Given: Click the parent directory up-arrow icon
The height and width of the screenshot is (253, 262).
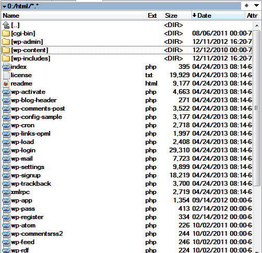Looking at the screenshot, I should click(6, 25).
